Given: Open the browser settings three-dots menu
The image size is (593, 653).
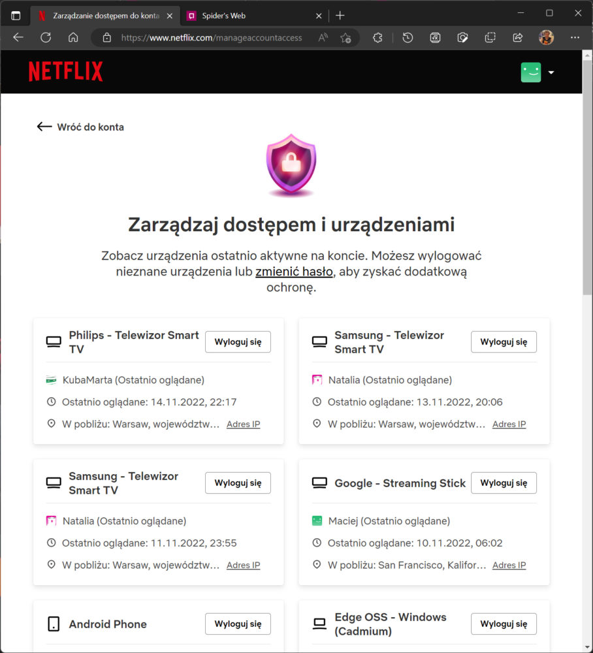Looking at the screenshot, I should coord(575,38).
